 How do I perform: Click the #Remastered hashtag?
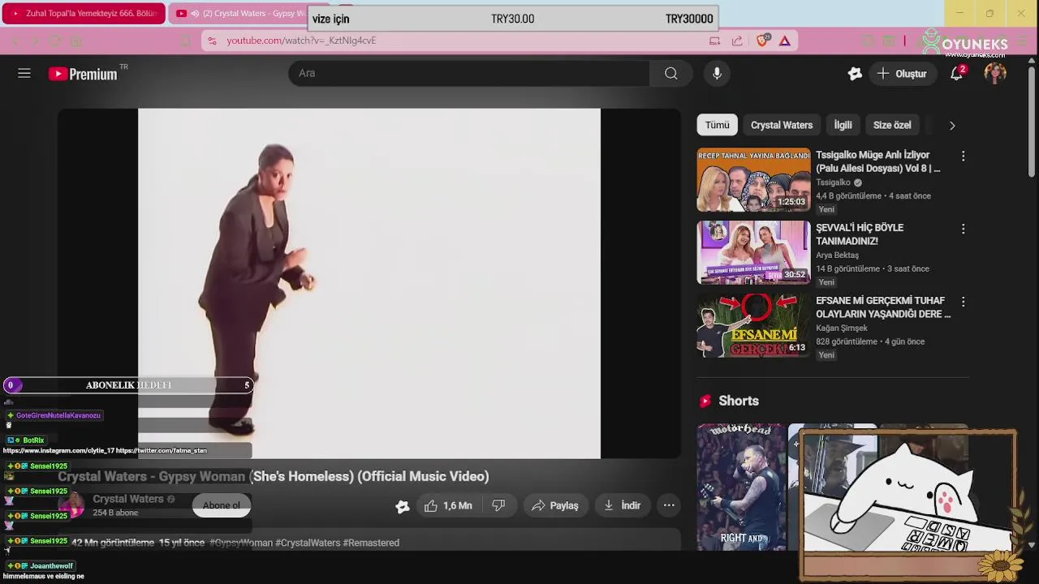click(371, 543)
